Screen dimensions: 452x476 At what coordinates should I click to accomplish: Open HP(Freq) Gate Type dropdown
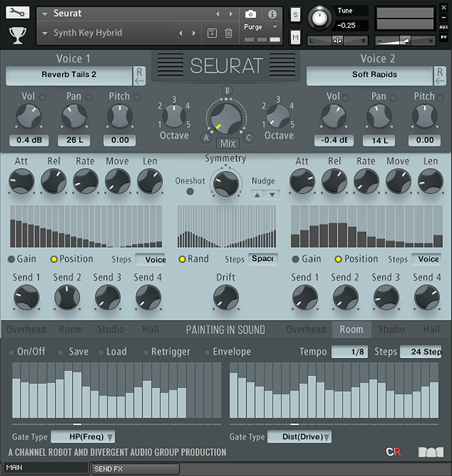83,437
